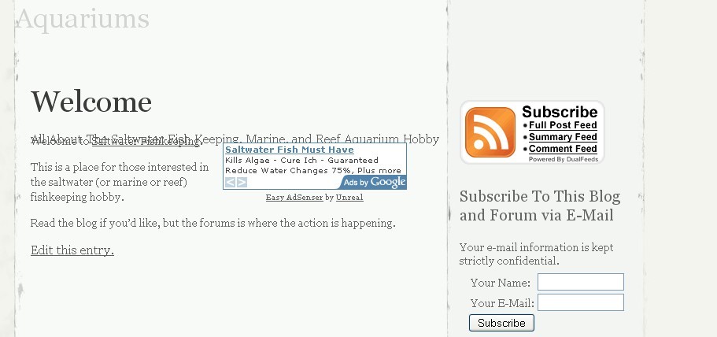Open the Full Post Feed link
The image size is (717, 337).
tap(563, 125)
